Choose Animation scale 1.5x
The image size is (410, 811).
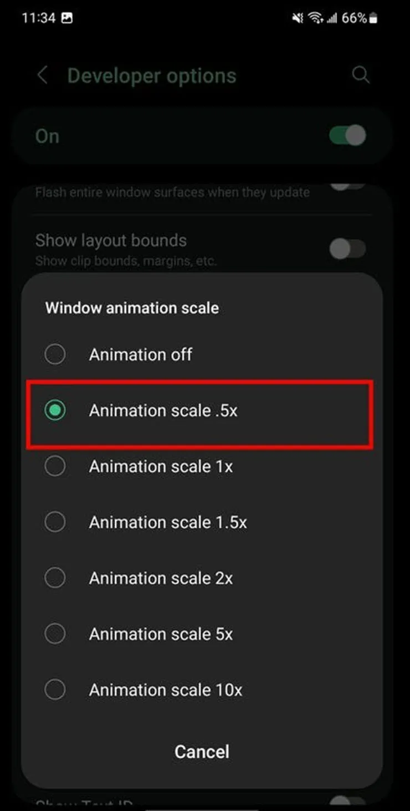[x=55, y=522]
